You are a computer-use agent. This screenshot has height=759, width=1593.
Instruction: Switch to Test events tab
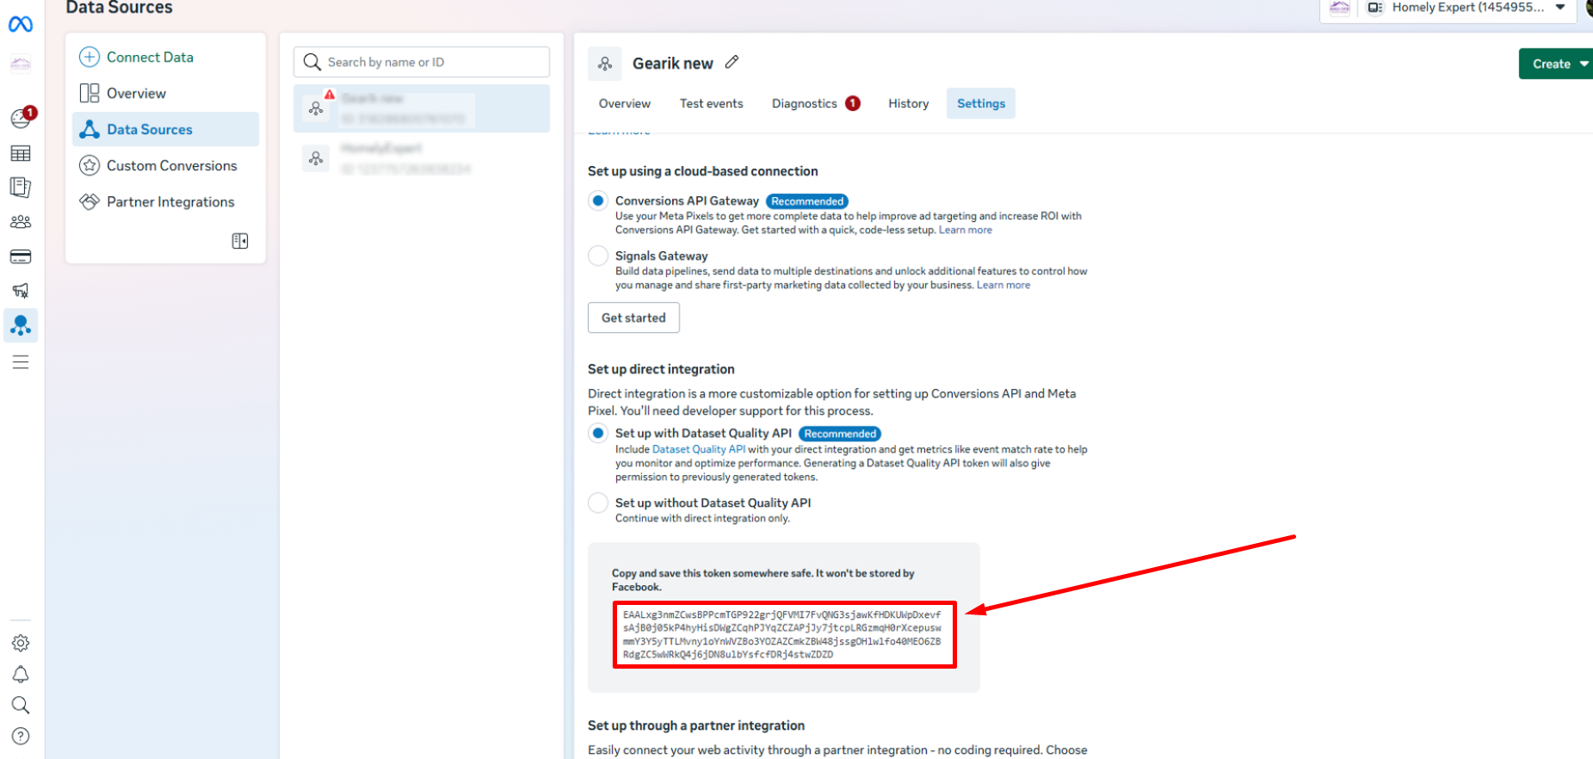tap(712, 103)
